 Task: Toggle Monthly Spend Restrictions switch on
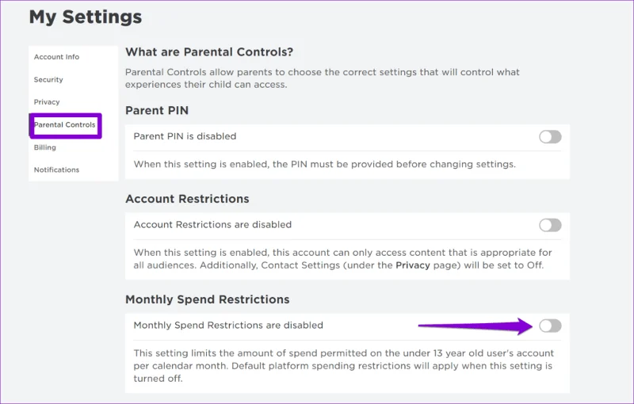coord(550,326)
